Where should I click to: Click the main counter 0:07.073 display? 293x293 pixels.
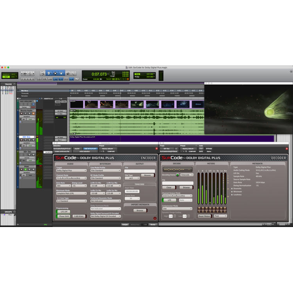click(99, 74)
